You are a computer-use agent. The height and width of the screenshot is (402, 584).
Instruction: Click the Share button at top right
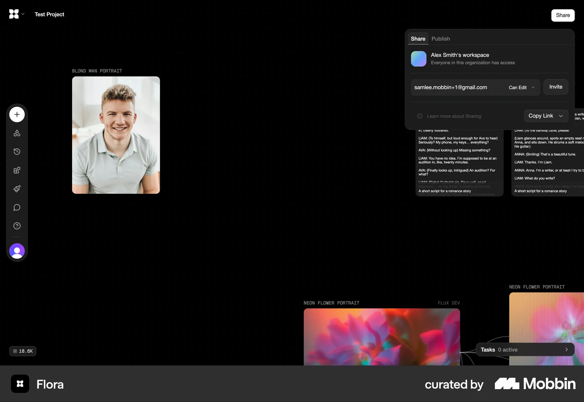tap(563, 15)
